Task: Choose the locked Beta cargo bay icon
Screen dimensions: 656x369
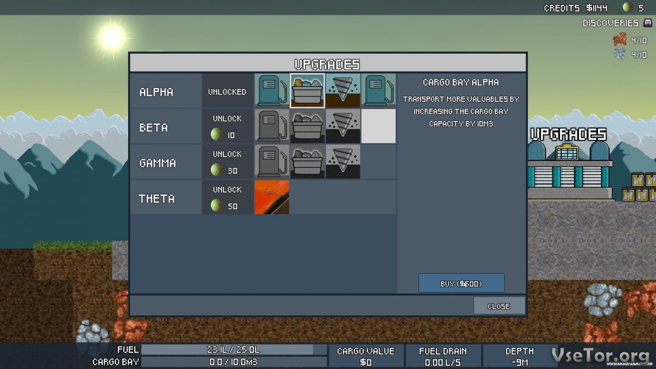Action: pyautogui.click(x=307, y=126)
